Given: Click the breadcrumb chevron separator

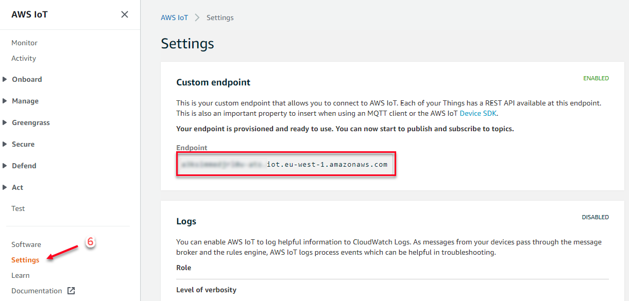Looking at the screenshot, I should tap(197, 17).
